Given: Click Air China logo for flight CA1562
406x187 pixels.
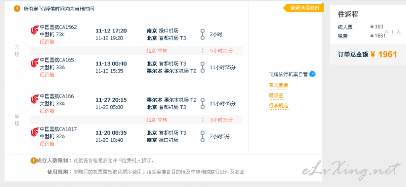Looking at the screenshot, I should pos(35,30).
